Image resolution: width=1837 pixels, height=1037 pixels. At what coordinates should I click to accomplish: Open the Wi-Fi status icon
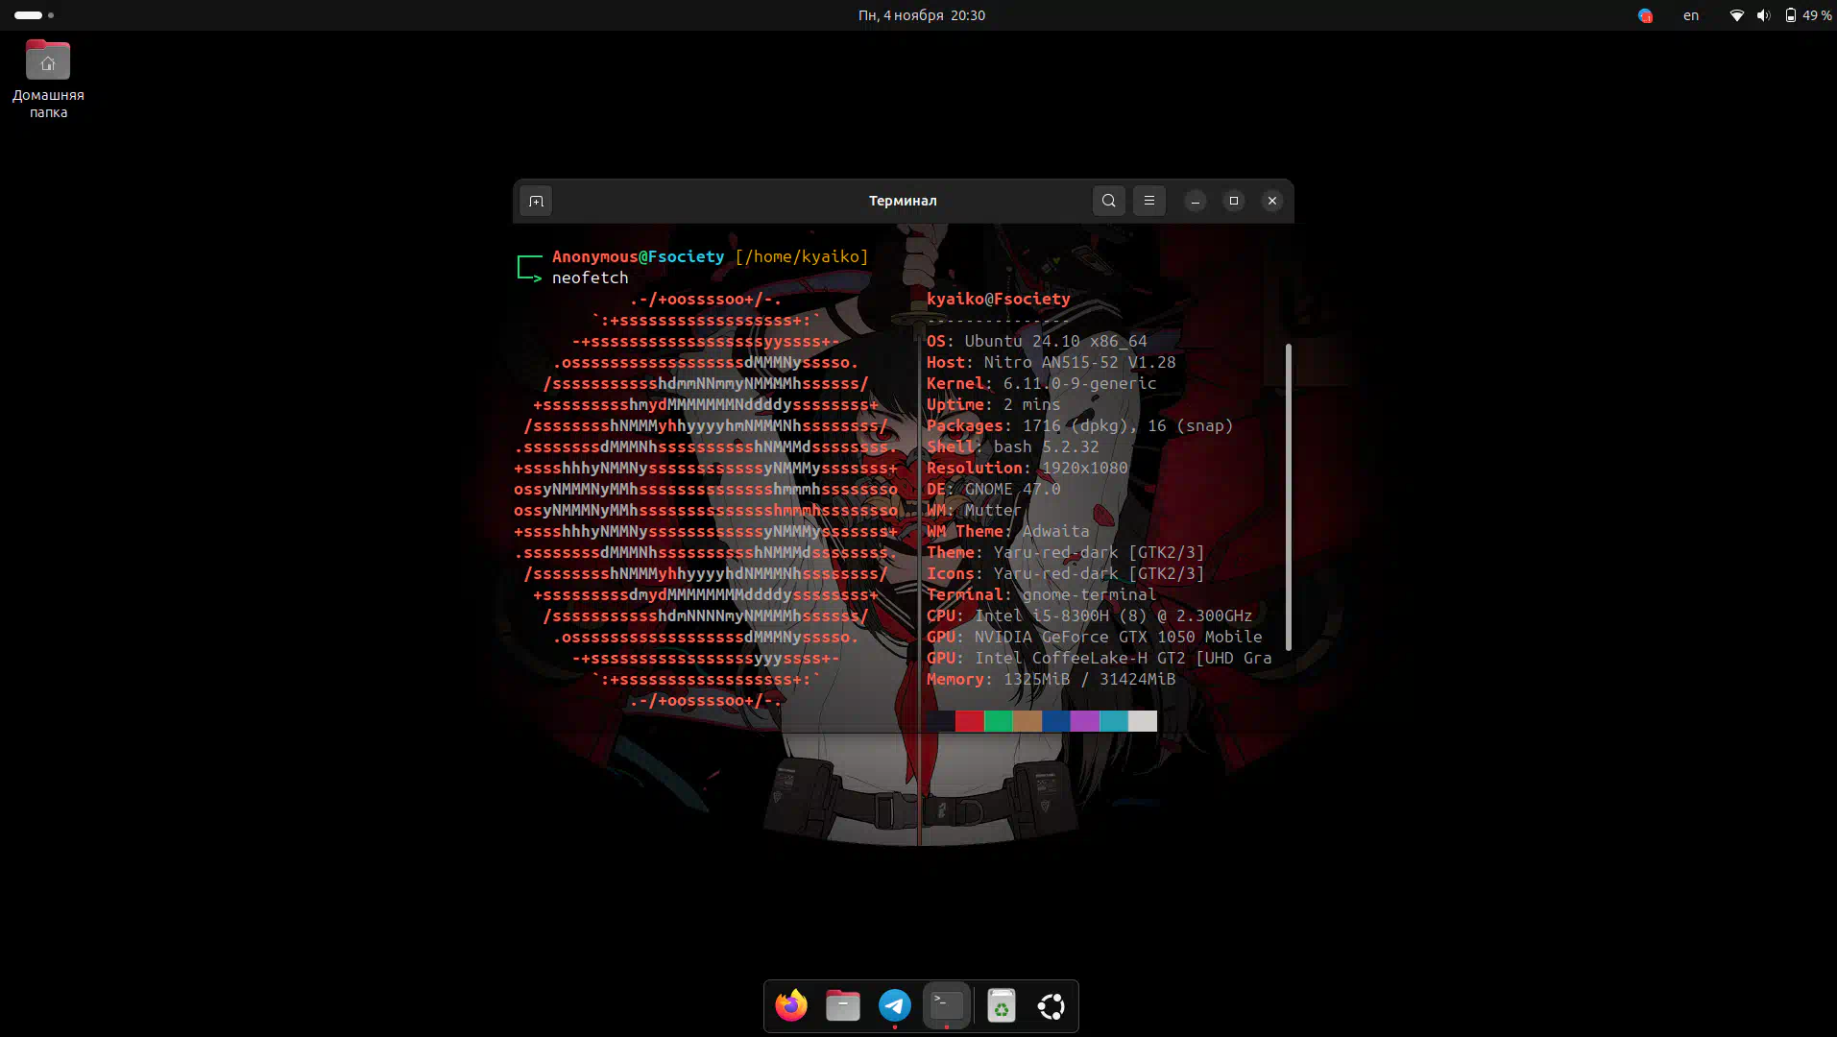[x=1736, y=15]
